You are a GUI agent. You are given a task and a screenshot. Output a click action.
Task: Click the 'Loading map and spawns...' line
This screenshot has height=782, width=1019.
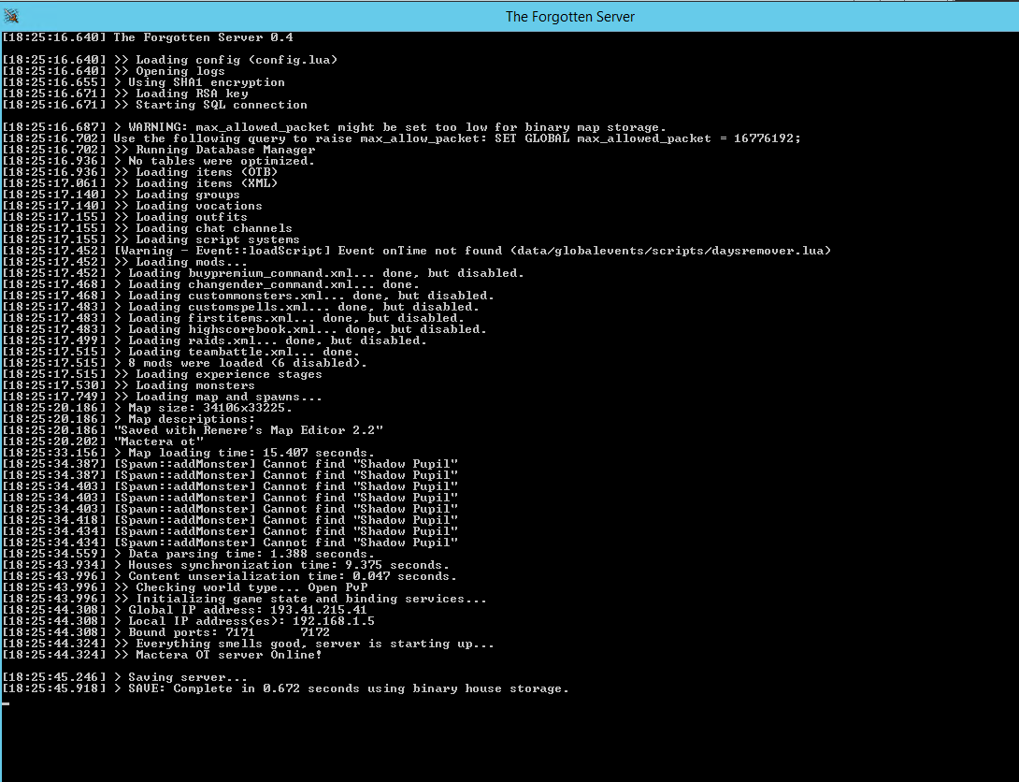(x=163, y=397)
